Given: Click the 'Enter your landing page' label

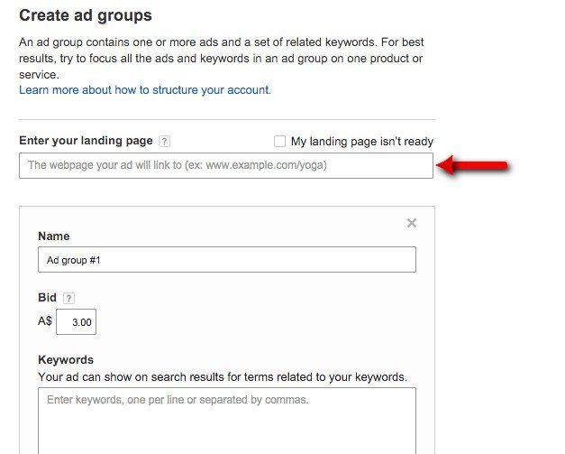Looking at the screenshot, I should point(86,141).
